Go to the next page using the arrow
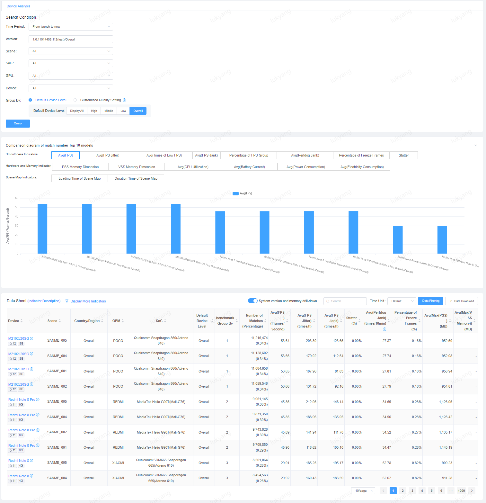The width and height of the screenshot is (486, 503). (x=472, y=490)
